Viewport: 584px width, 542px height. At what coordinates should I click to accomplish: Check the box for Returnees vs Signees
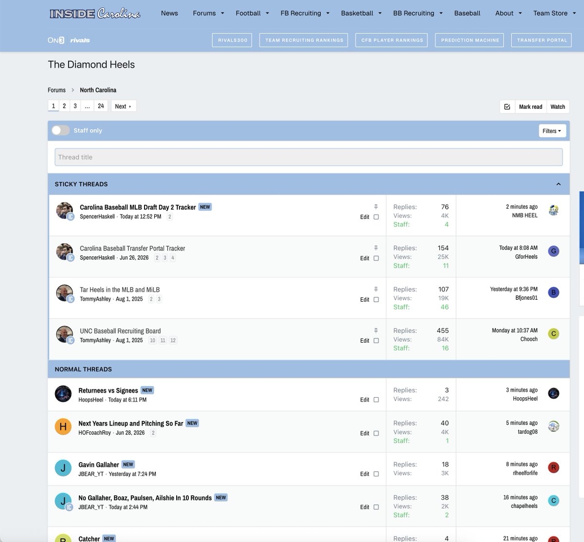point(376,400)
